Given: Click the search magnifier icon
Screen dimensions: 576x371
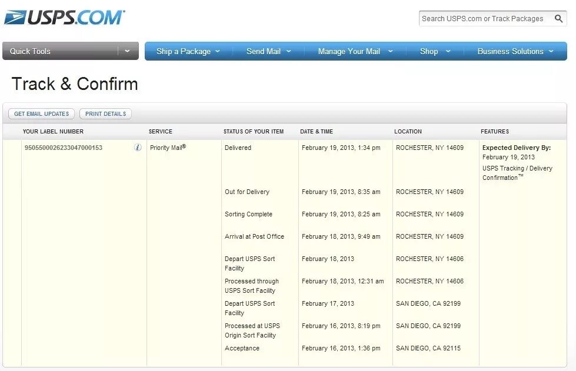Looking at the screenshot, I should pos(558,18).
